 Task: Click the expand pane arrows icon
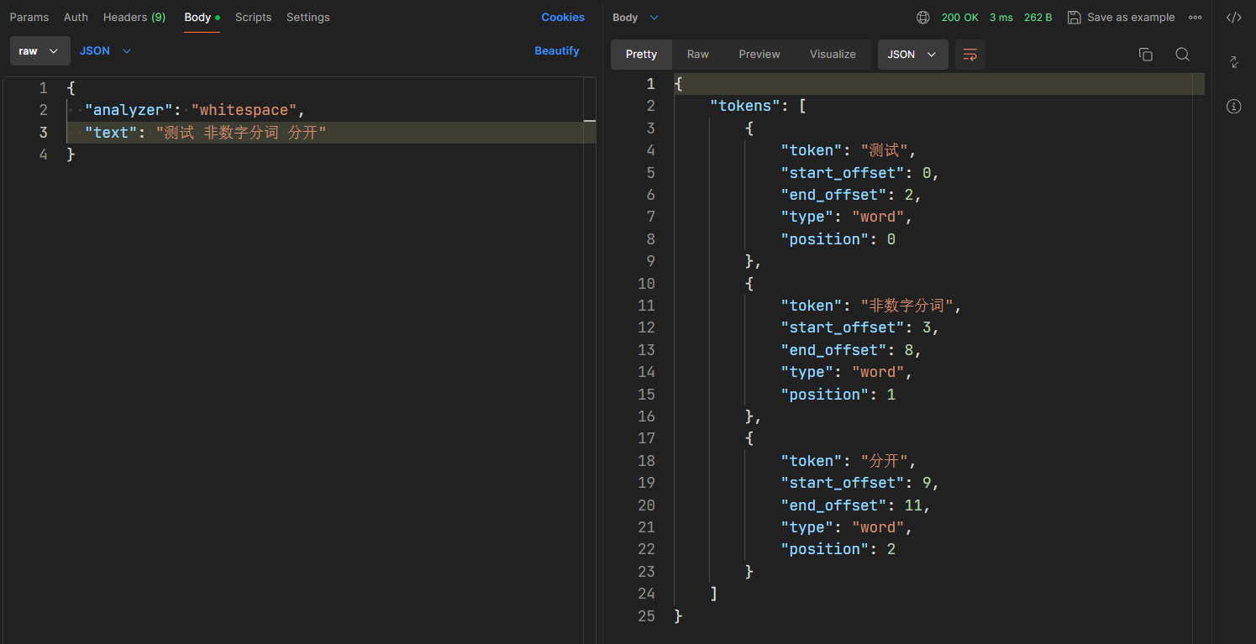point(1233,62)
